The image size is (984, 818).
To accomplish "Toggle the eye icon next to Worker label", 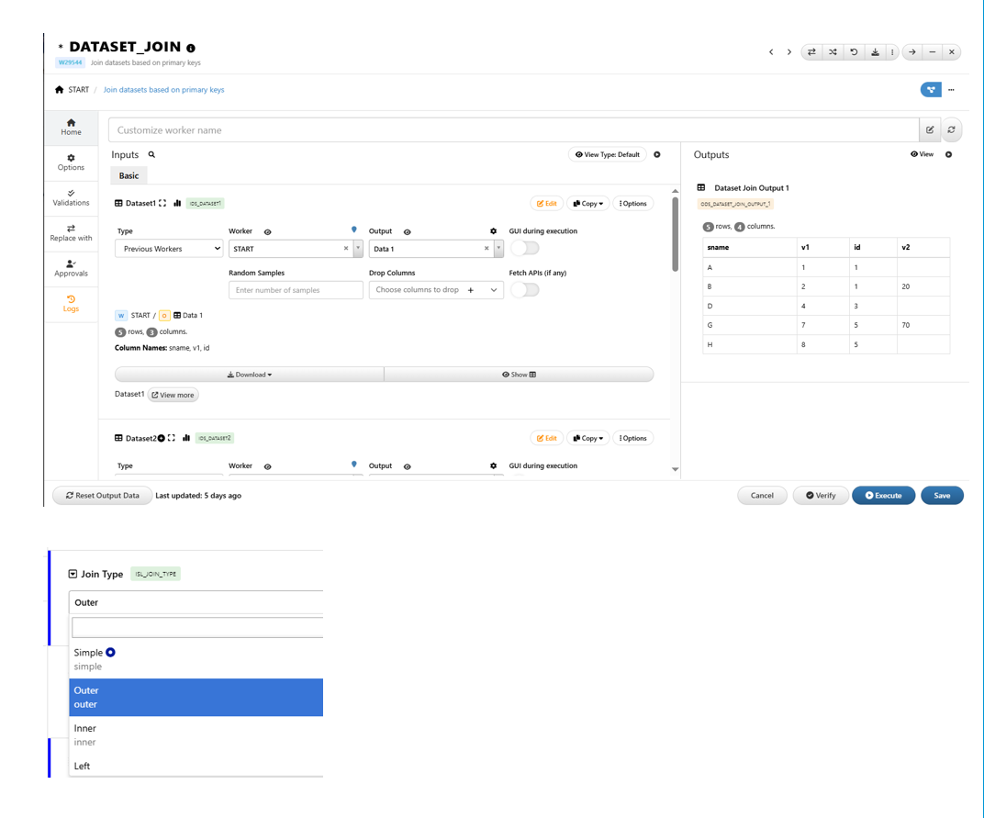I will click(268, 232).
